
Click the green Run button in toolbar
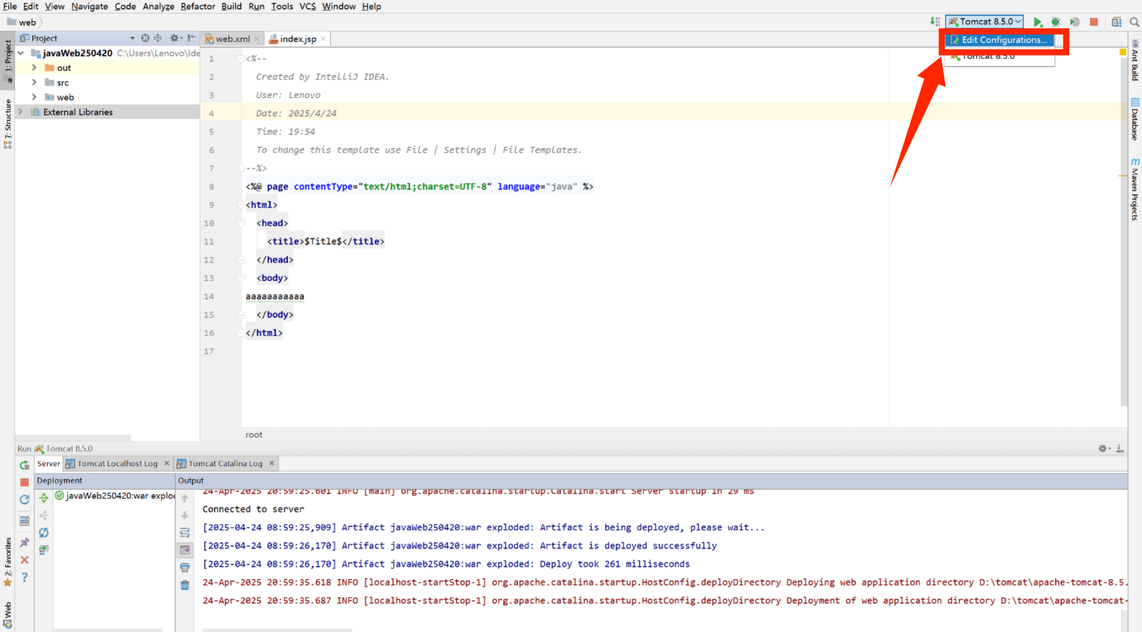[x=1037, y=22]
